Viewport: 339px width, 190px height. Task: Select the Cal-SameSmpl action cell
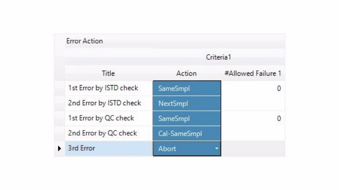coord(186,134)
